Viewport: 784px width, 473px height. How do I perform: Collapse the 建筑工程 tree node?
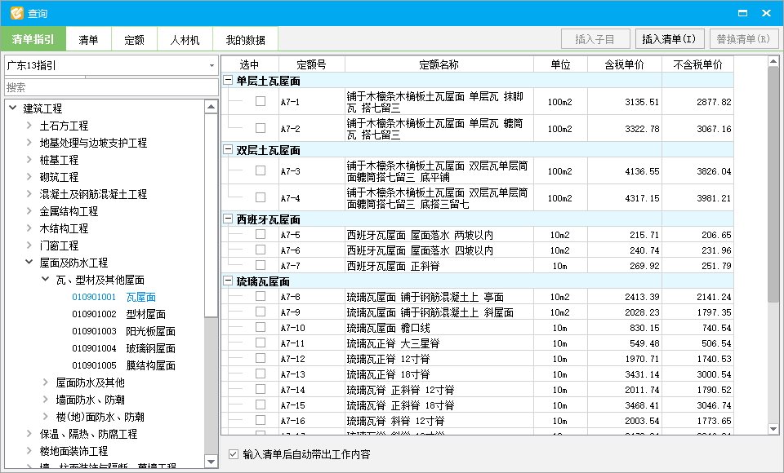pyautogui.click(x=13, y=108)
